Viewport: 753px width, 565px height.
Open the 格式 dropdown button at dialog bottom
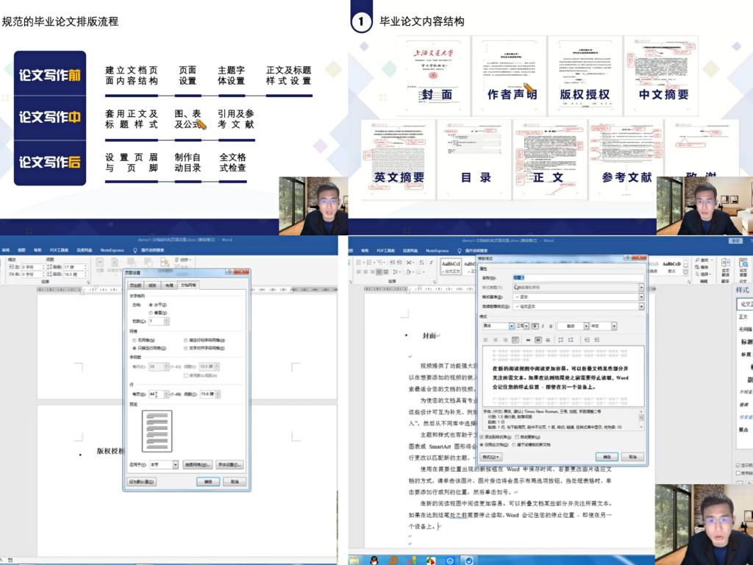pos(490,457)
